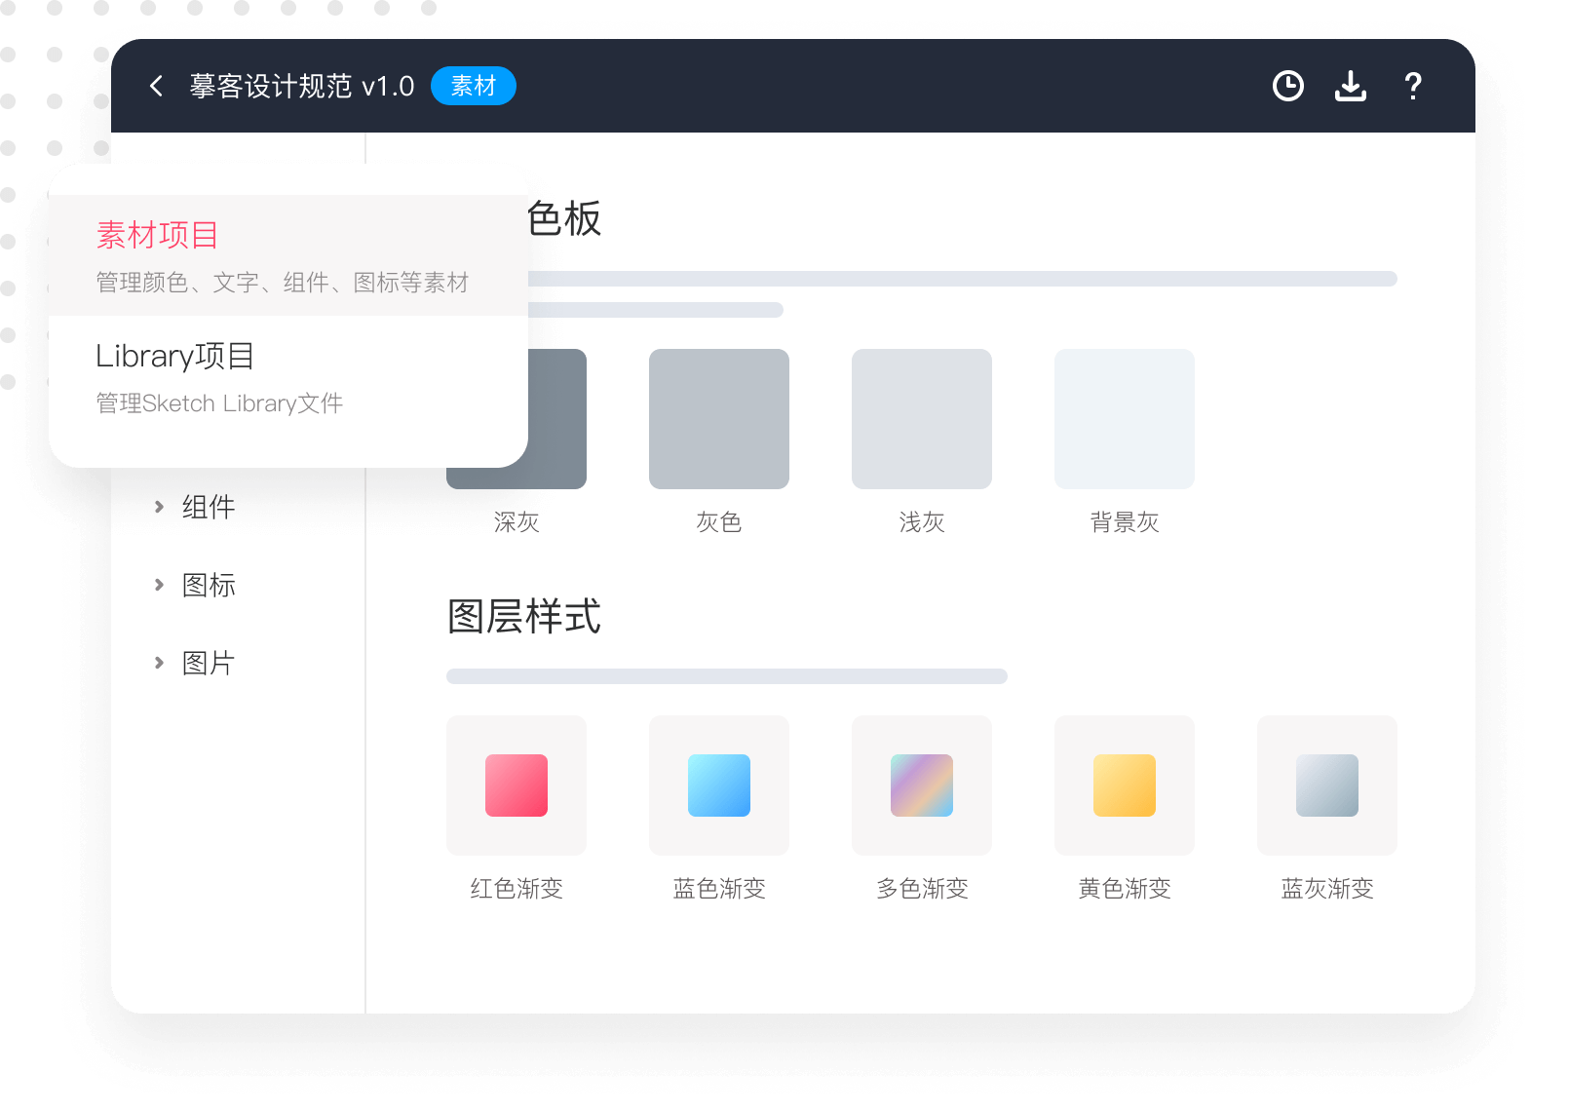Open help question mark icon

(1413, 86)
